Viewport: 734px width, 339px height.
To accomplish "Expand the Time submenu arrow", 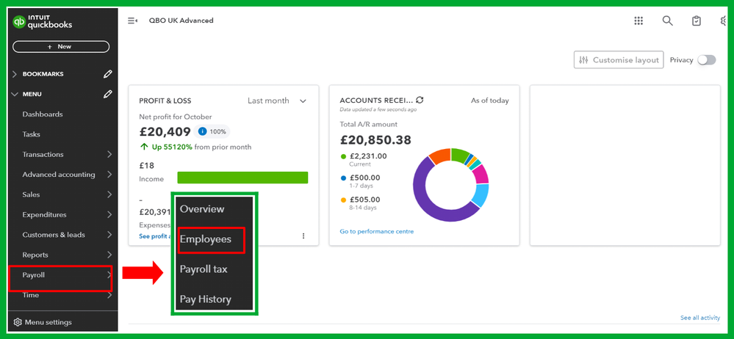I will pos(109,295).
